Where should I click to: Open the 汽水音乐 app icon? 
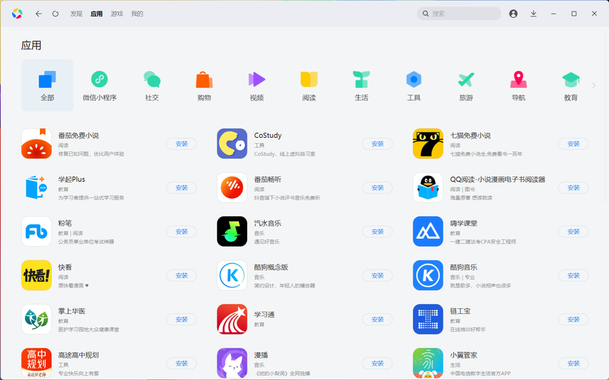pyautogui.click(x=232, y=231)
